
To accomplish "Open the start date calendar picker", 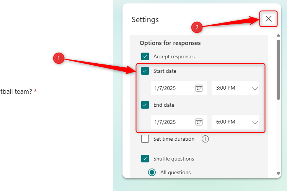I will pyautogui.click(x=199, y=88).
